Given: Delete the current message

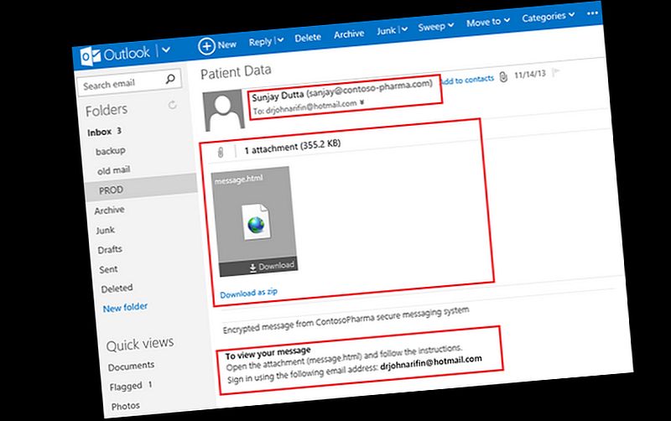Looking at the screenshot, I should pyautogui.click(x=308, y=38).
